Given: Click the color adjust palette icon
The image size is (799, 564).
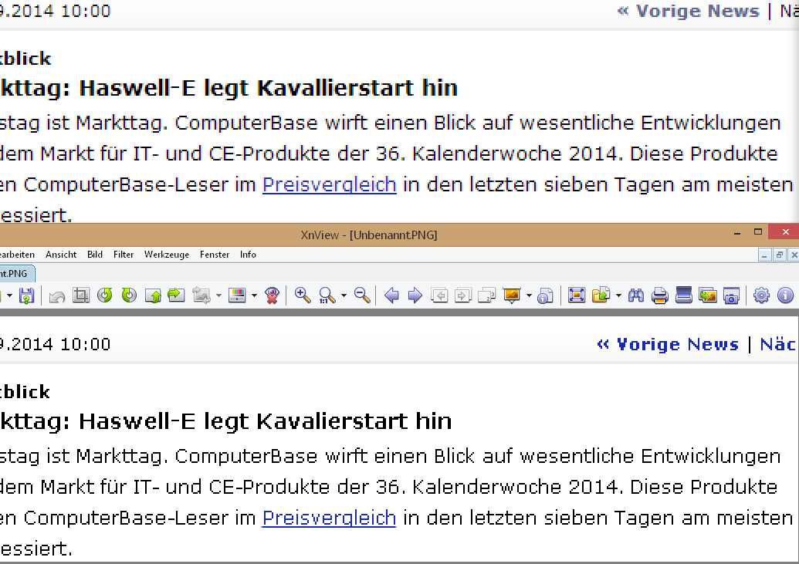Looking at the screenshot, I should point(238,296).
